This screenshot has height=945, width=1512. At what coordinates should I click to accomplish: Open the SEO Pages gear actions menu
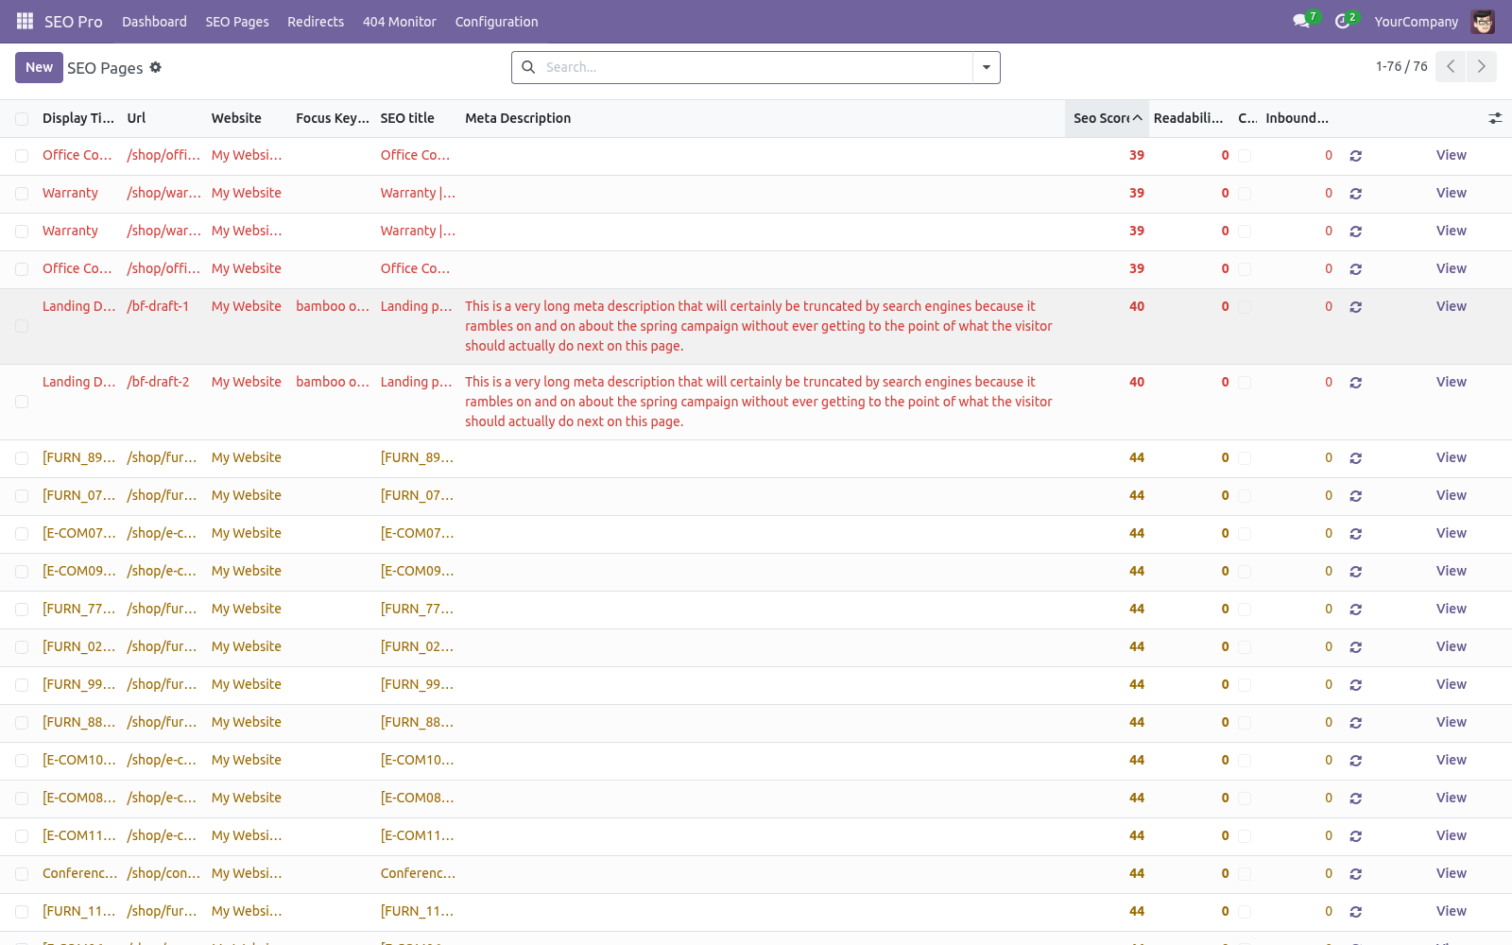[x=156, y=67]
